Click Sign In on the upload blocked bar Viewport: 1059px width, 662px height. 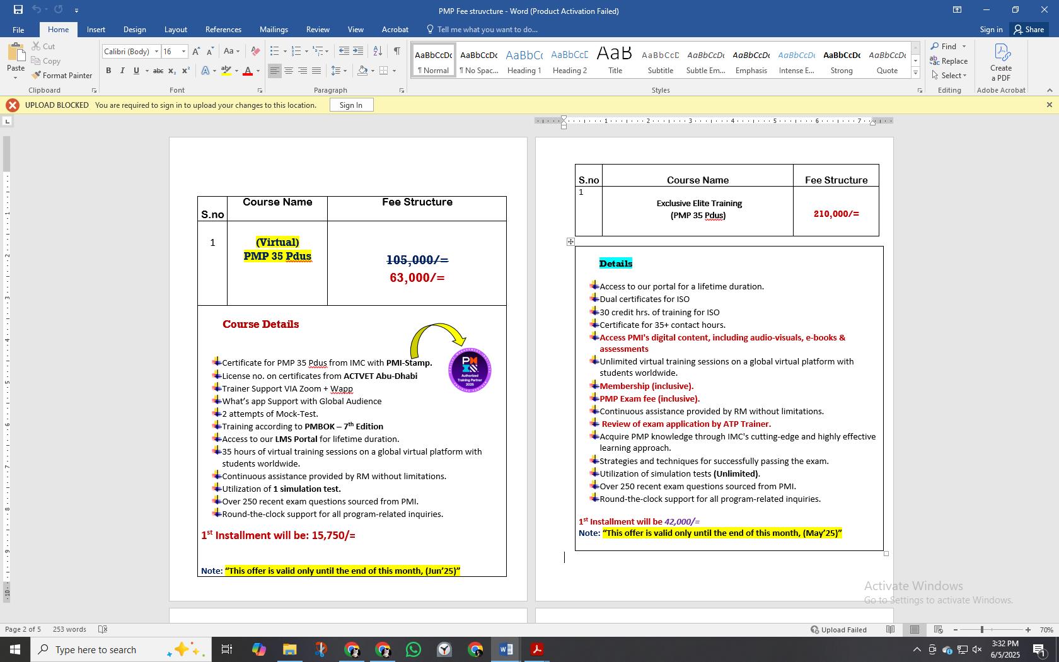click(x=351, y=105)
